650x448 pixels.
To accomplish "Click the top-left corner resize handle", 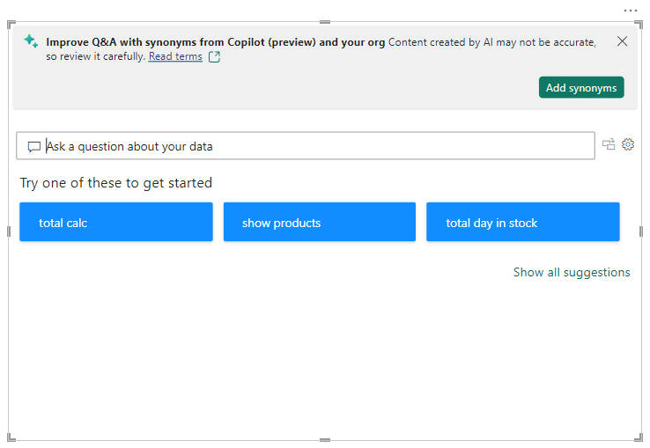I will (11, 25).
